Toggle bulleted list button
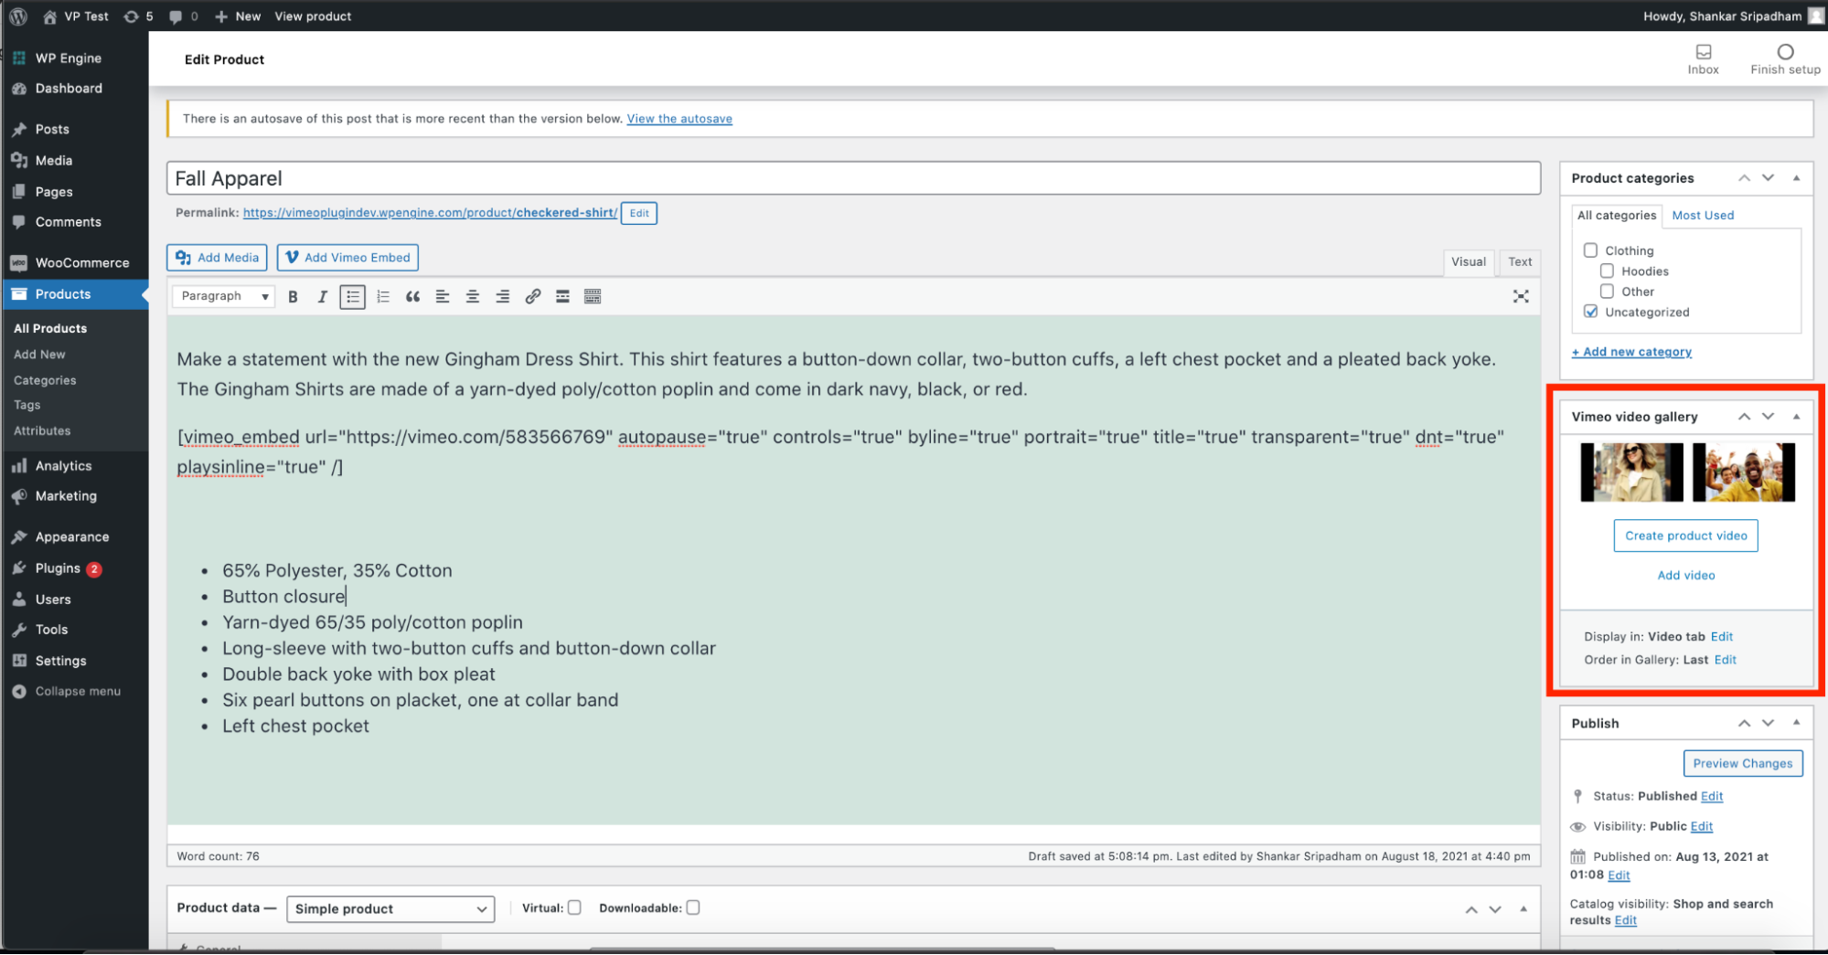The image size is (1828, 955). (x=352, y=297)
